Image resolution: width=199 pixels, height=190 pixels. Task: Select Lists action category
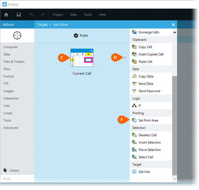[6, 106]
